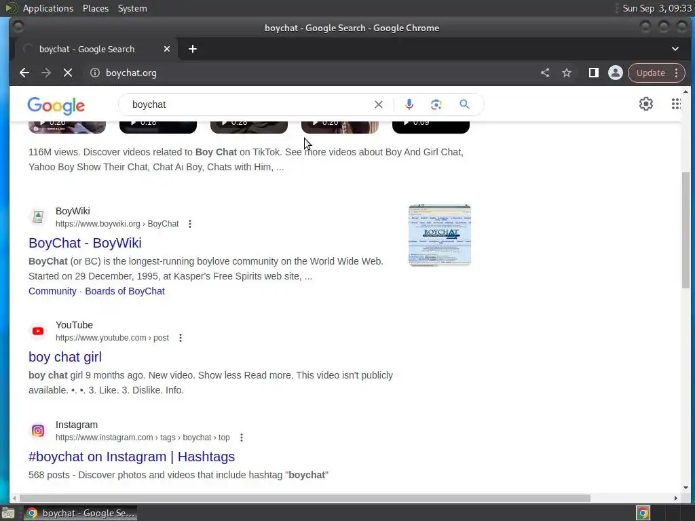View site information for boychat.org
Image resolution: width=695 pixels, height=521 pixels.
(95, 73)
